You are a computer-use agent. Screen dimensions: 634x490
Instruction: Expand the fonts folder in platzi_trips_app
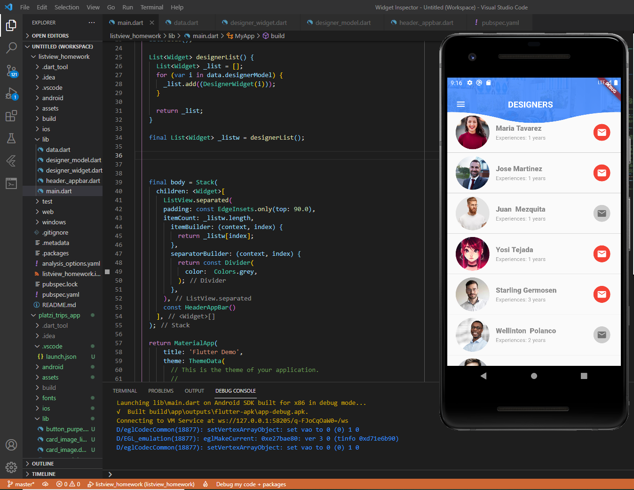(63, 398)
